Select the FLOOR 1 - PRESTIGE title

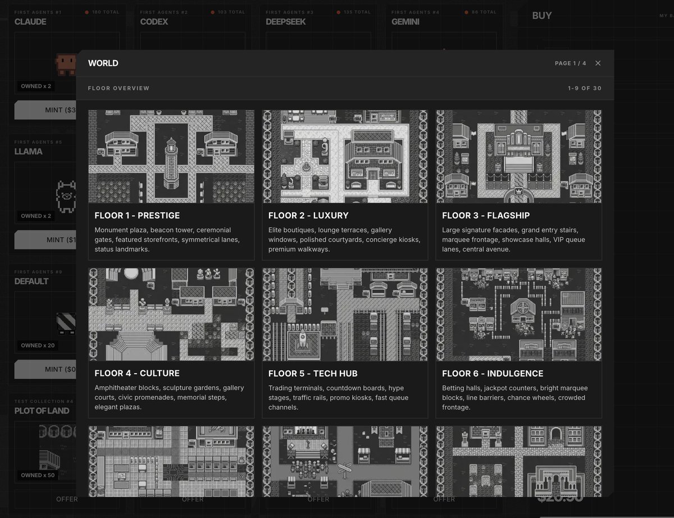(x=137, y=216)
